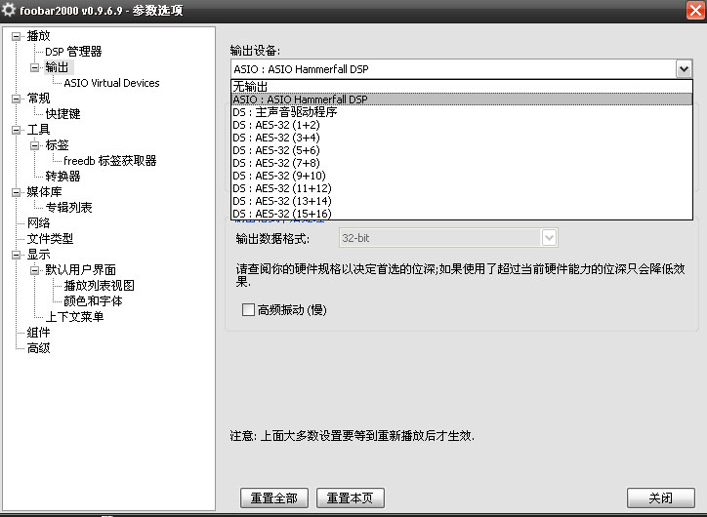707x517 pixels.
Task: Open the 输出设备 dropdown arrow
Action: coord(684,69)
